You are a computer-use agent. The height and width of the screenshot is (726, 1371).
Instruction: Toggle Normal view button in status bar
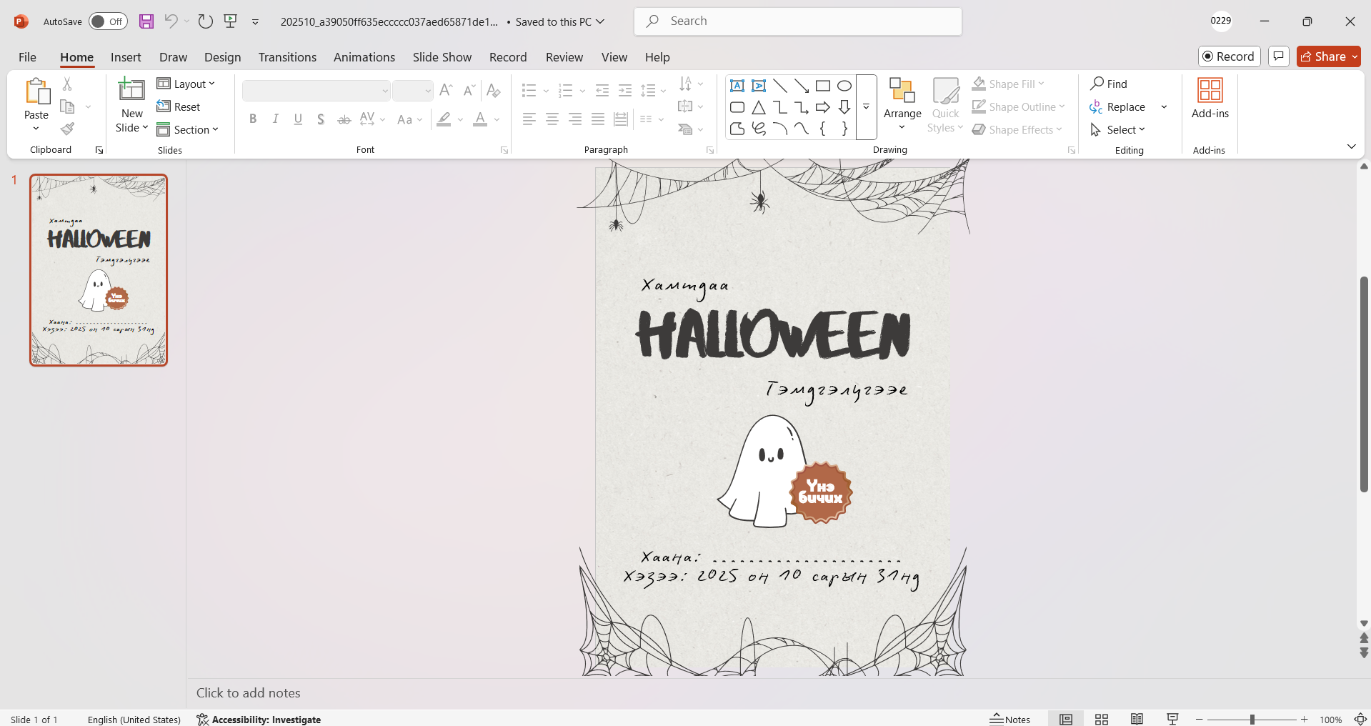click(x=1066, y=719)
